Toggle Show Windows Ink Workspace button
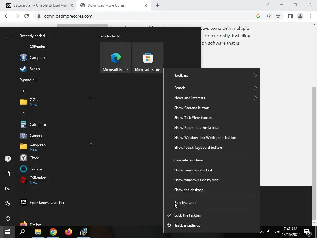317x238 pixels. [212, 137]
